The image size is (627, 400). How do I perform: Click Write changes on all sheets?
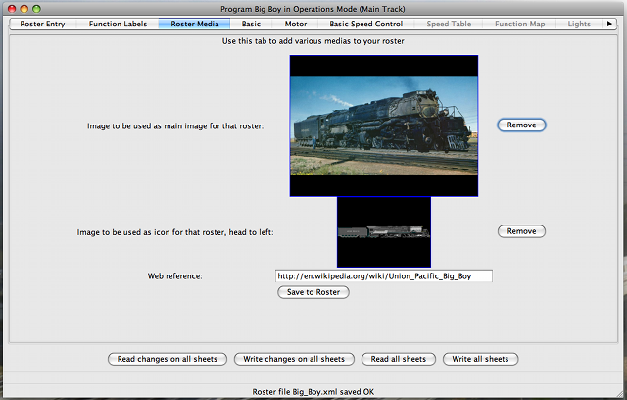[x=294, y=359]
